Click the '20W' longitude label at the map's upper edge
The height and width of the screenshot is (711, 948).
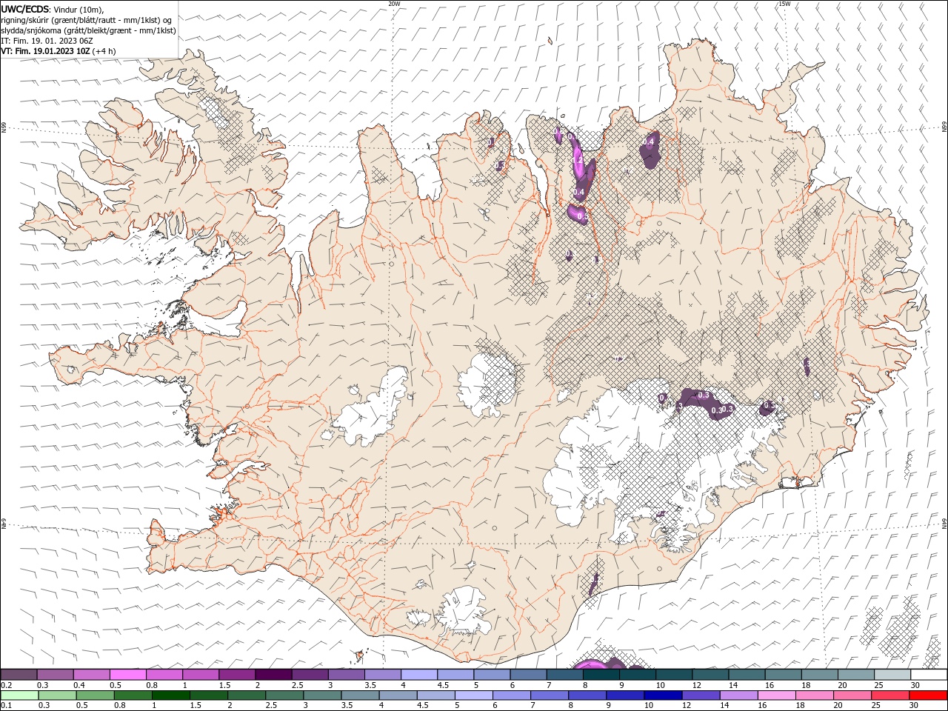[x=394, y=4]
